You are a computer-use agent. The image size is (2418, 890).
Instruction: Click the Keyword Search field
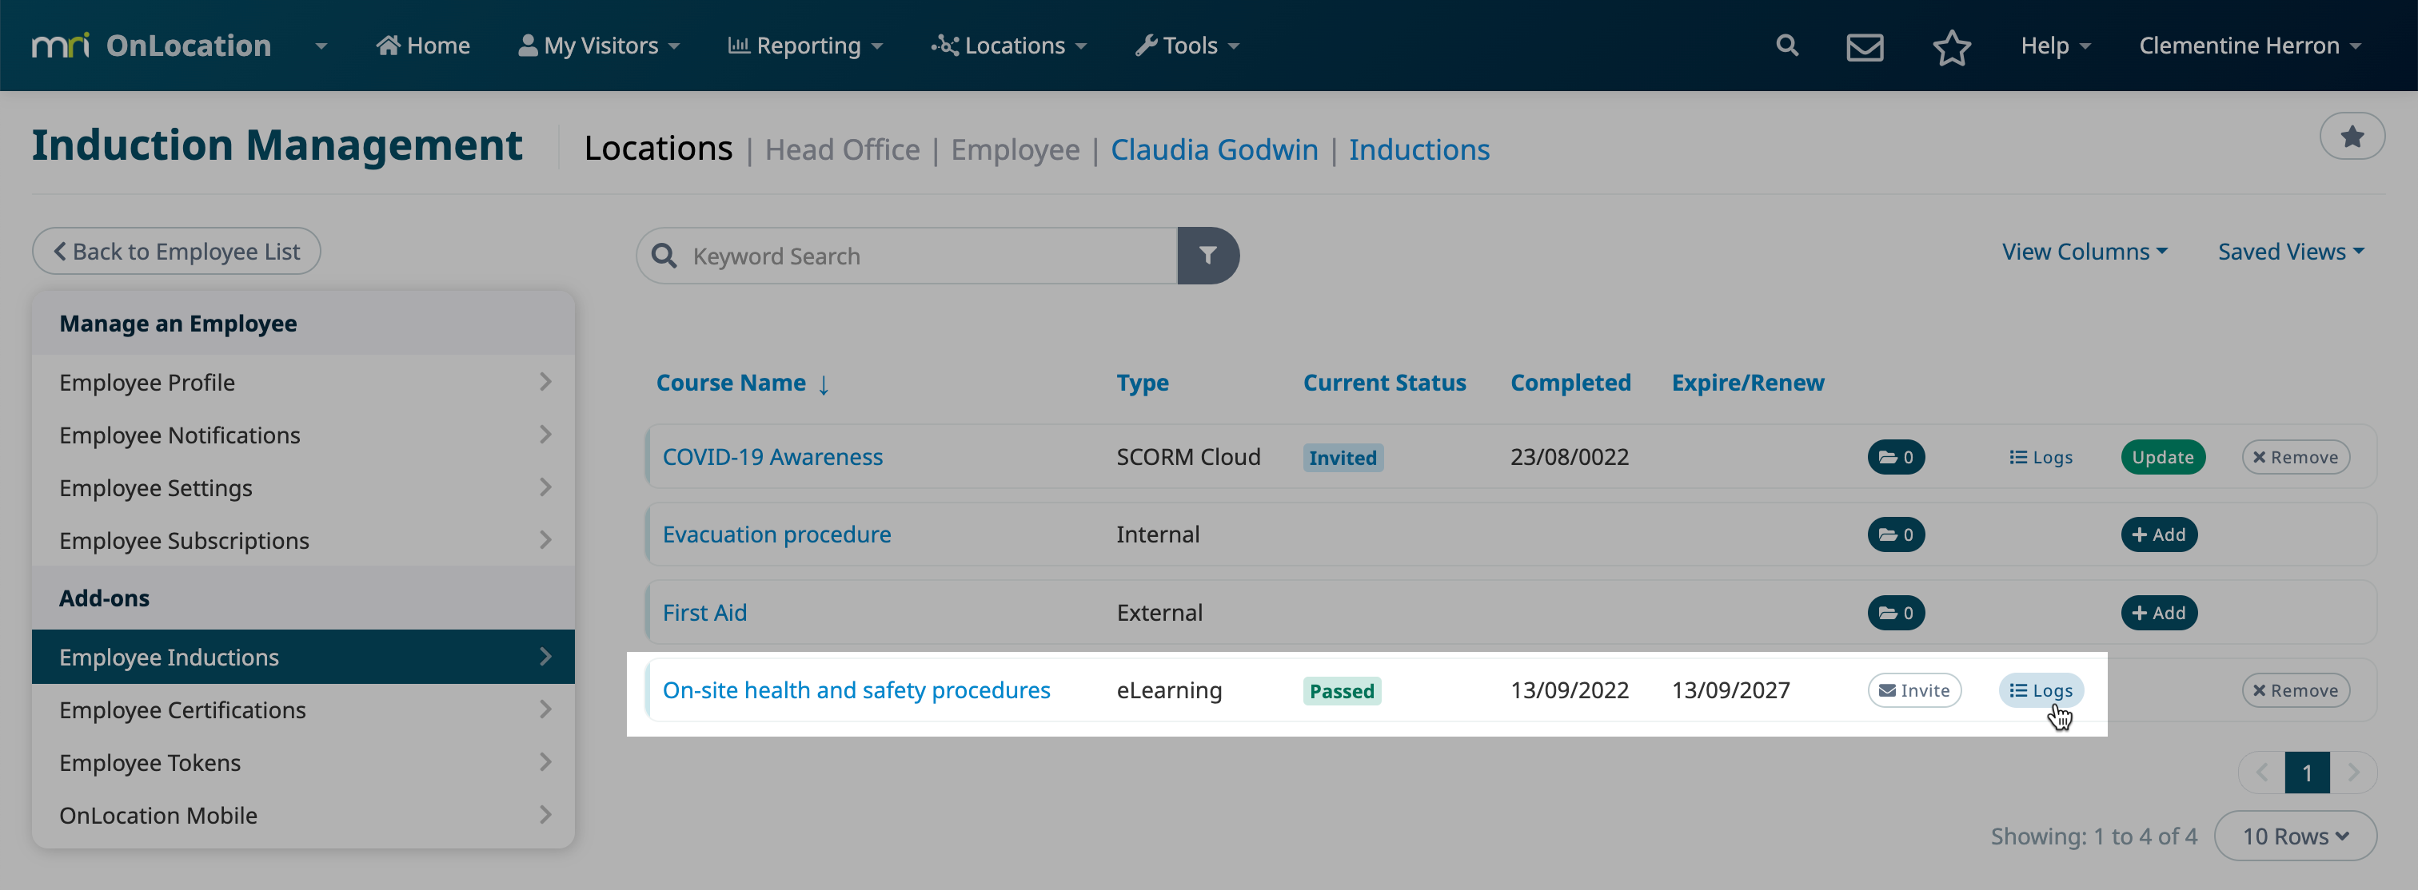click(907, 255)
